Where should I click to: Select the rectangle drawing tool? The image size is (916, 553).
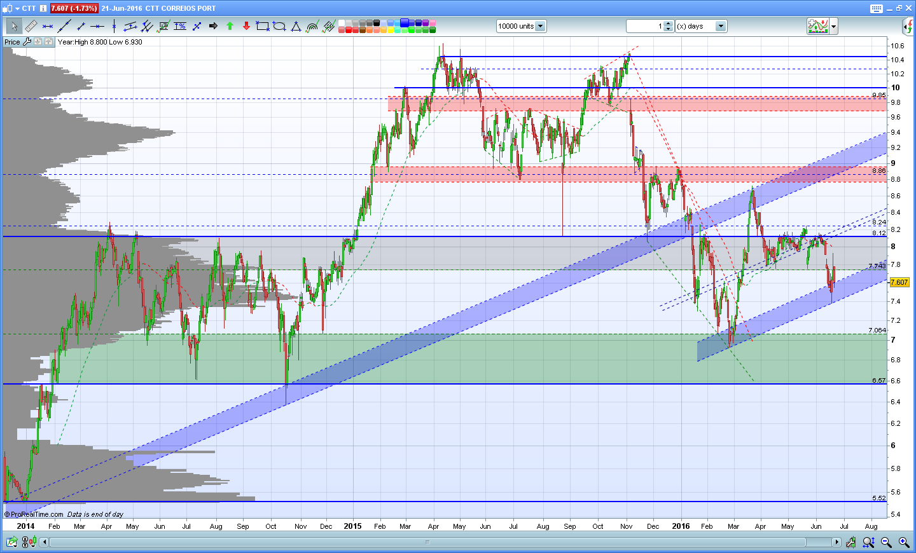[263, 26]
